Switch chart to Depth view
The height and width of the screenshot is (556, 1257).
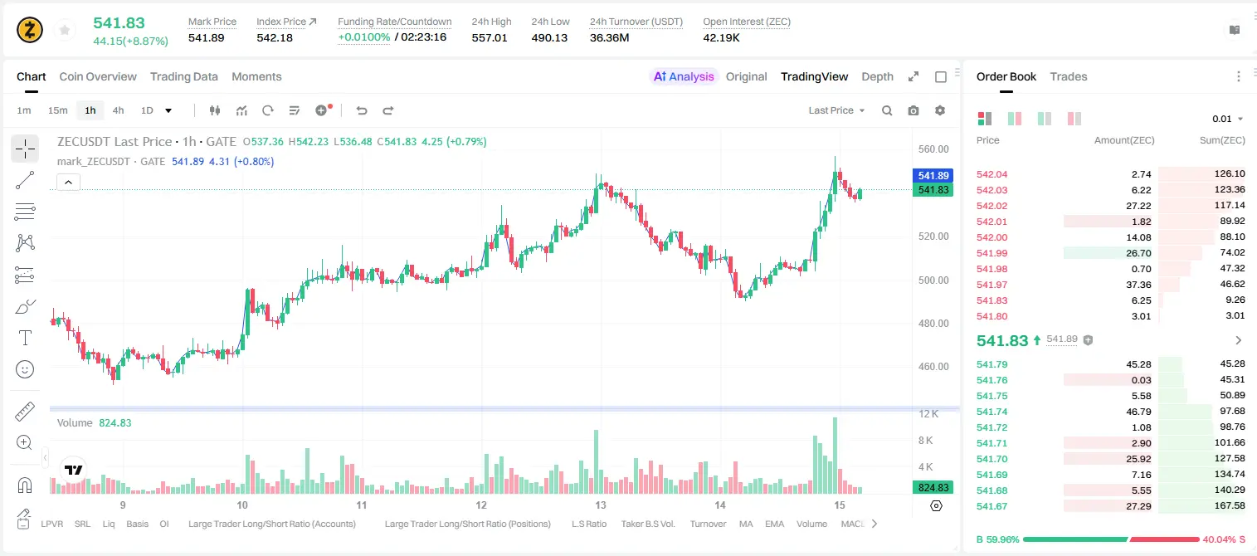(x=877, y=76)
